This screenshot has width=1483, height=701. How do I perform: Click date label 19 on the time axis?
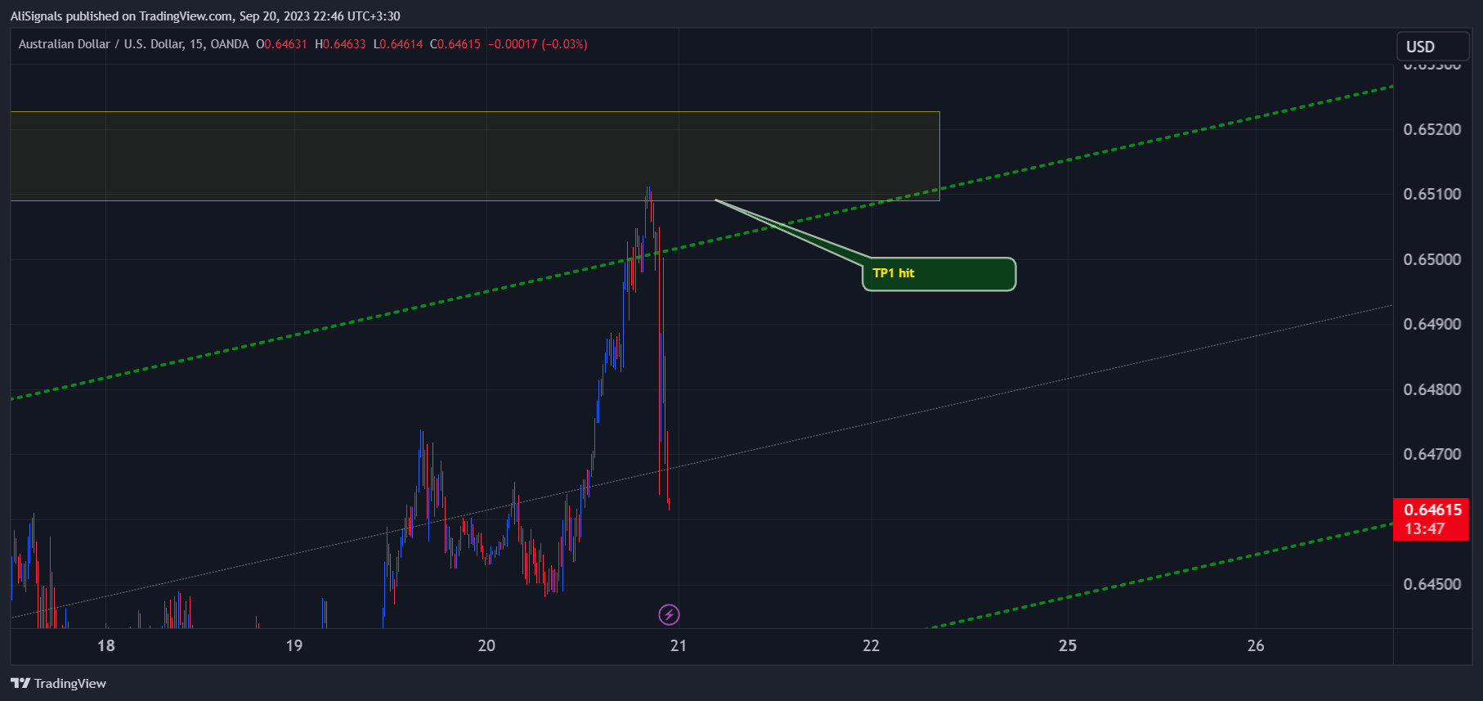(x=294, y=645)
